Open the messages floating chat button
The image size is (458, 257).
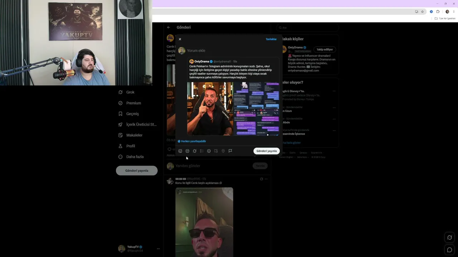(x=450, y=250)
